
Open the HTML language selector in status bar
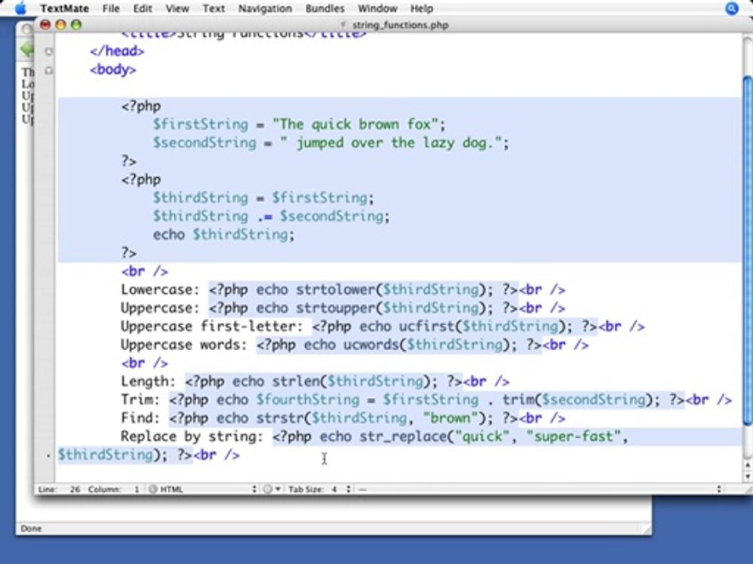click(202, 489)
